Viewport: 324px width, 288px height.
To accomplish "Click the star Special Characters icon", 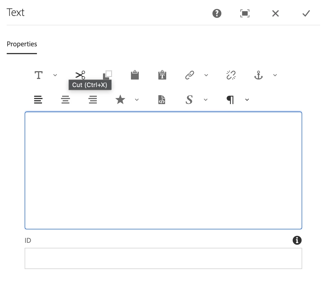I will 120,100.
